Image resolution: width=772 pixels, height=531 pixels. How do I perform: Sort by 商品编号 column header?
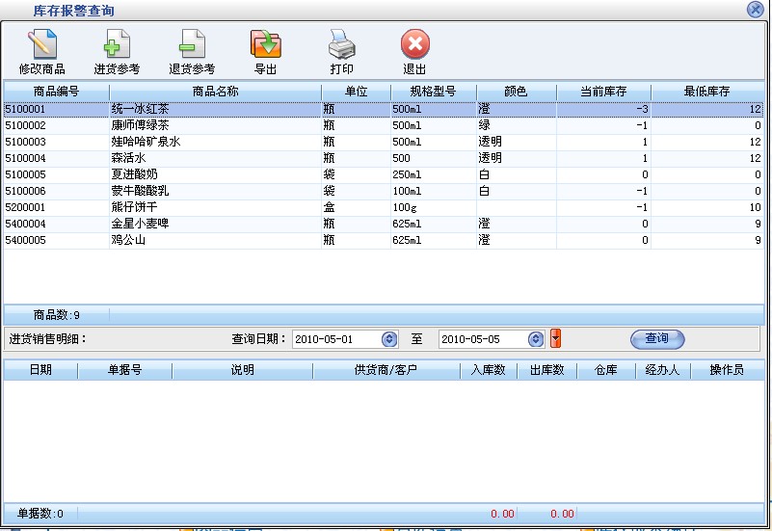click(x=56, y=92)
